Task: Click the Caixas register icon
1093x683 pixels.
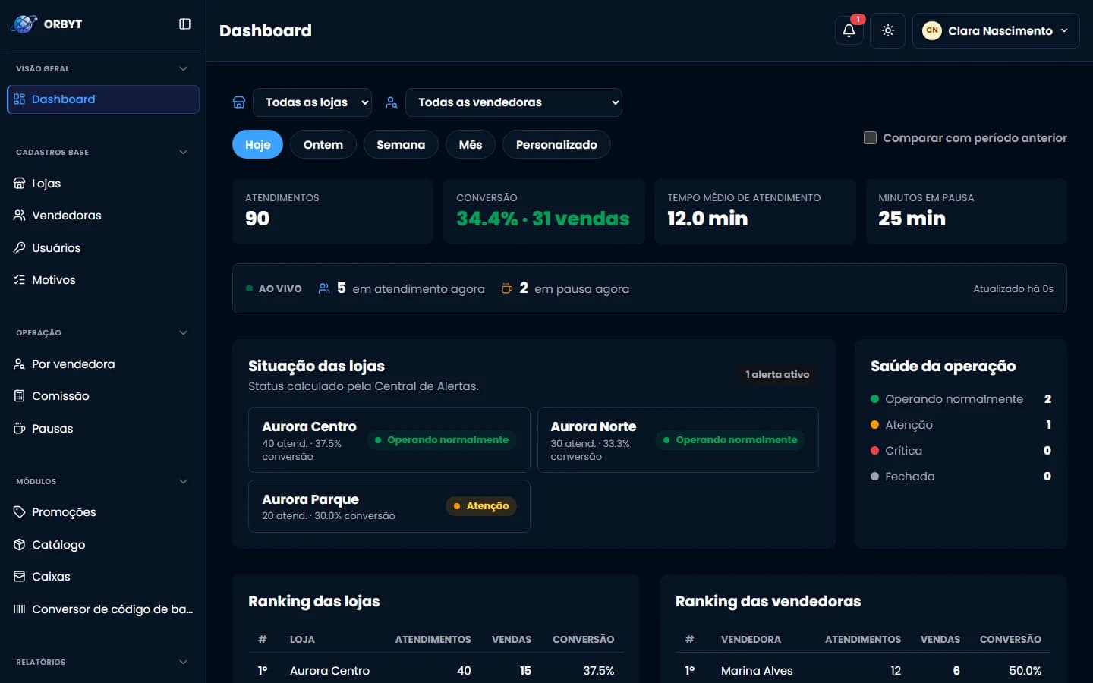Action: pyautogui.click(x=20, y=577)
